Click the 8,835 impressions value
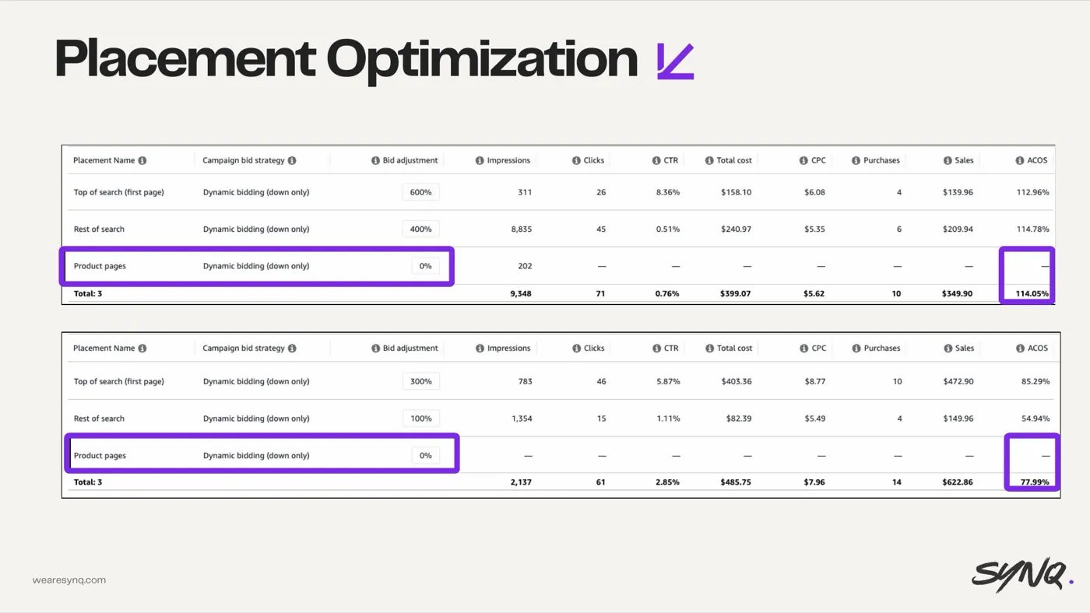Screen dimensions: 1090x613 point(520,229)
